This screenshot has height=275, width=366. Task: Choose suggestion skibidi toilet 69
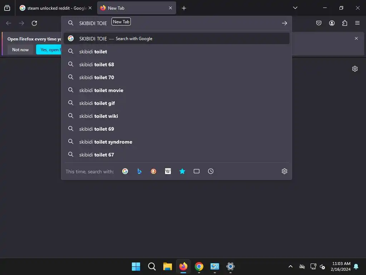tap(177, 129)
